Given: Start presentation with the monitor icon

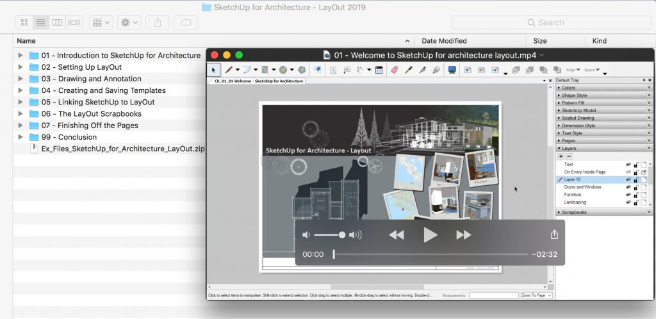Looking at the screenshot, I should [x=452, y=70].
